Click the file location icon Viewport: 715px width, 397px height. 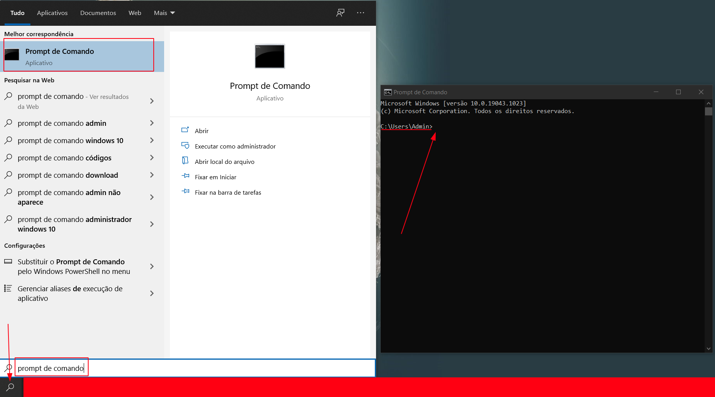[185, 160]
